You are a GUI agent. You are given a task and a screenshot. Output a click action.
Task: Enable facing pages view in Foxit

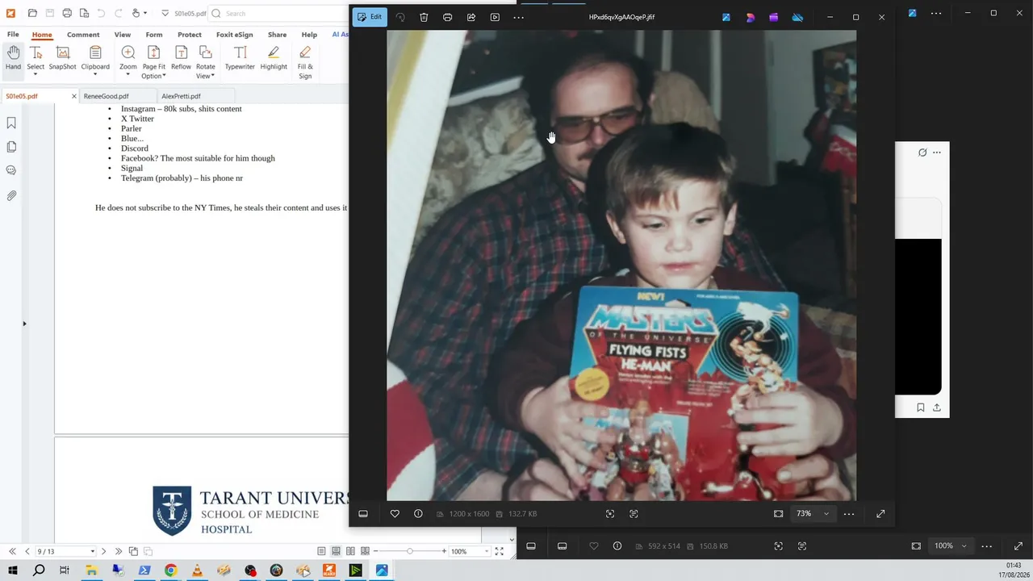(x=350, y=551)
